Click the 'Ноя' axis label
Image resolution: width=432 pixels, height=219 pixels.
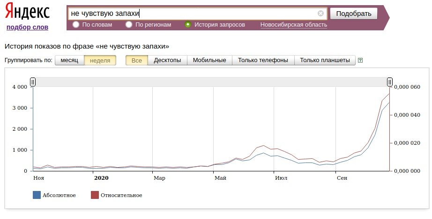click(38, 178)
